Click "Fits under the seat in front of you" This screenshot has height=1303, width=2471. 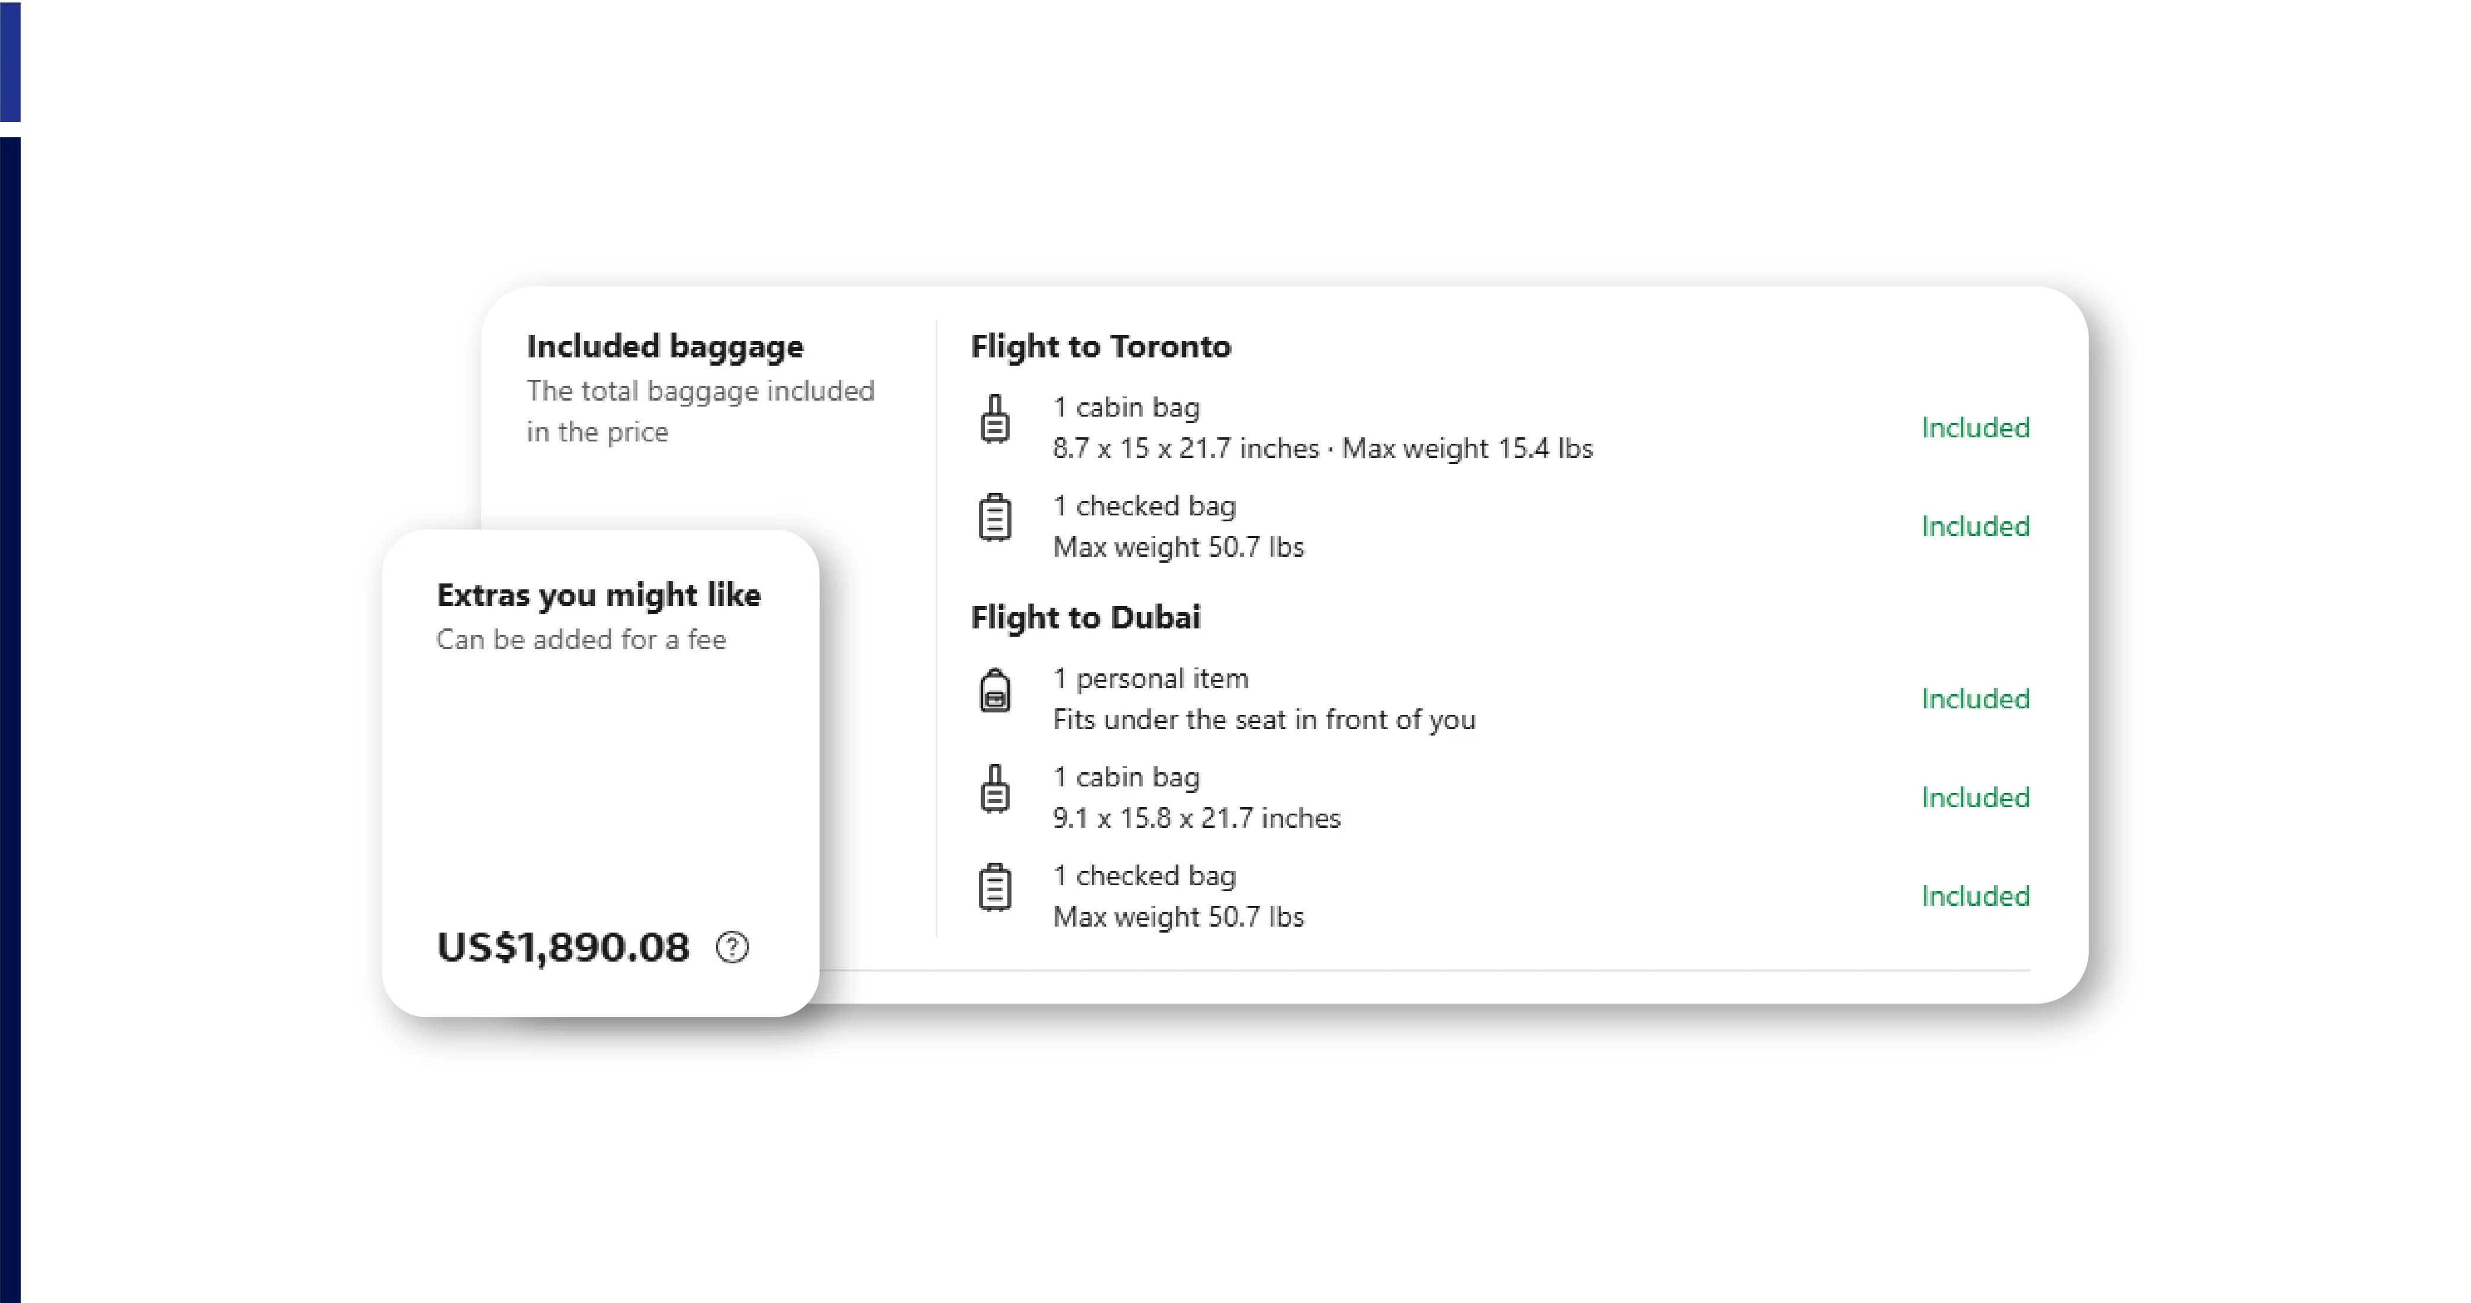1264,720
